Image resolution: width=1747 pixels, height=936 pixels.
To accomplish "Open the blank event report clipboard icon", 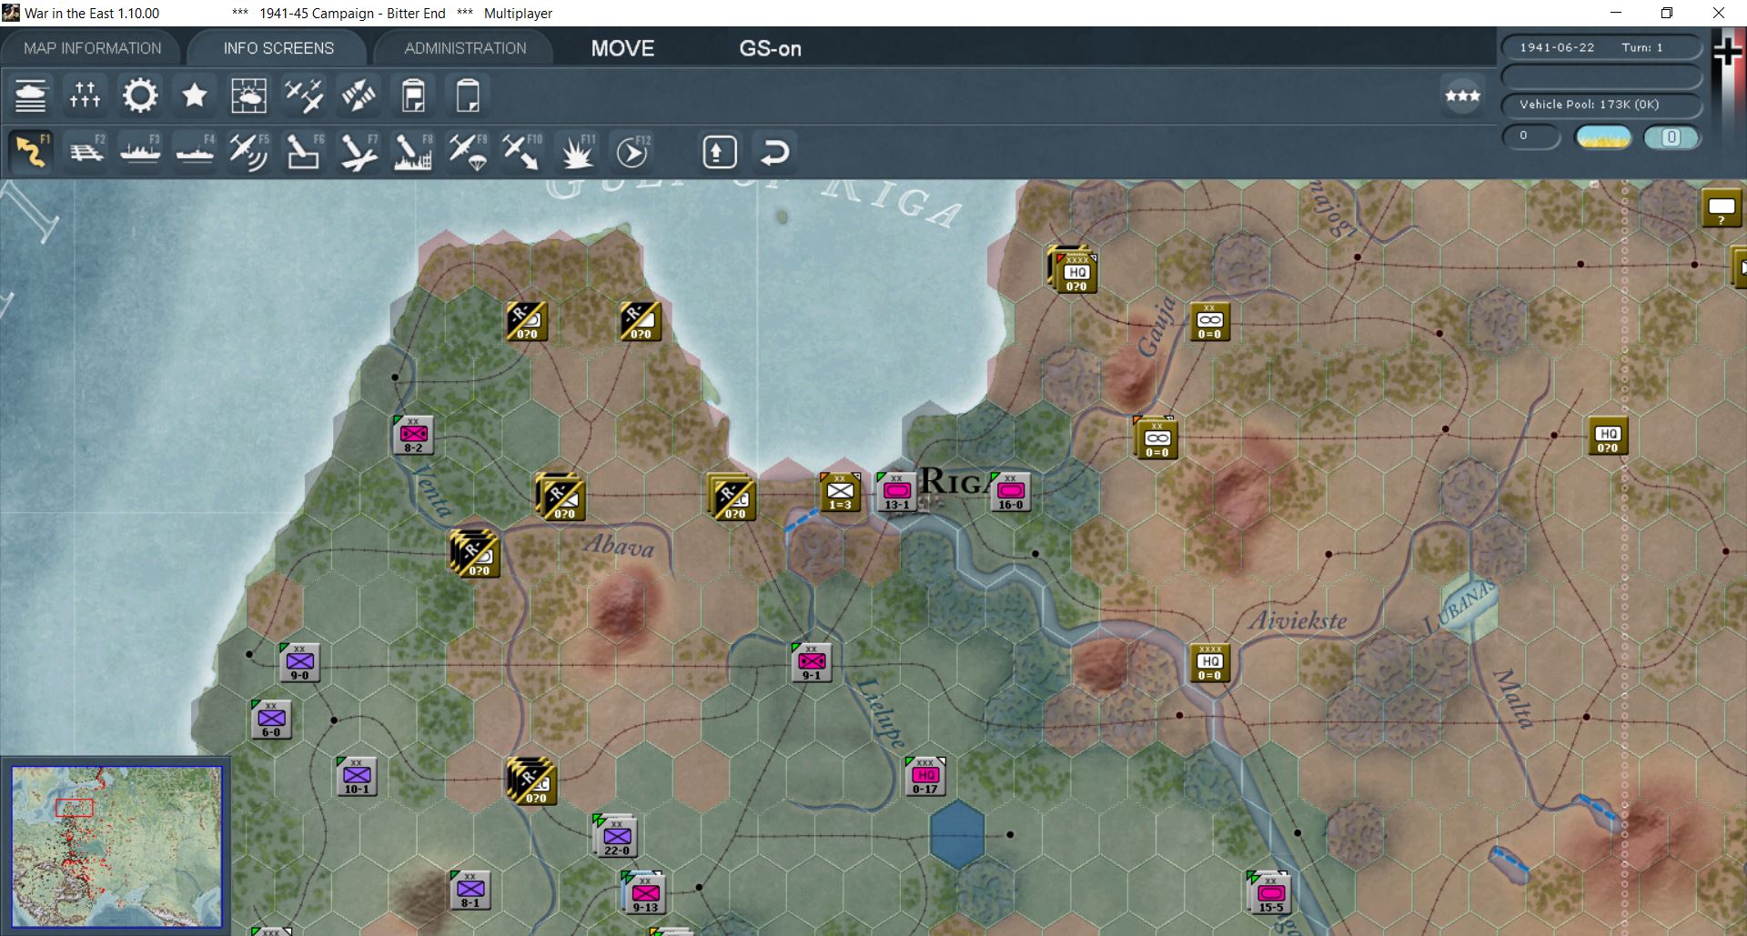I will pyautogui.click(x=468, y=96).
